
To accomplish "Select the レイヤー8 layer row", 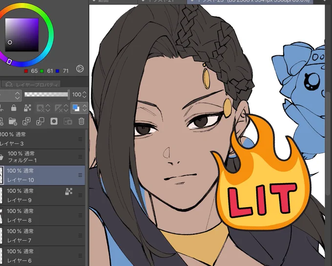I will (42, 216).
